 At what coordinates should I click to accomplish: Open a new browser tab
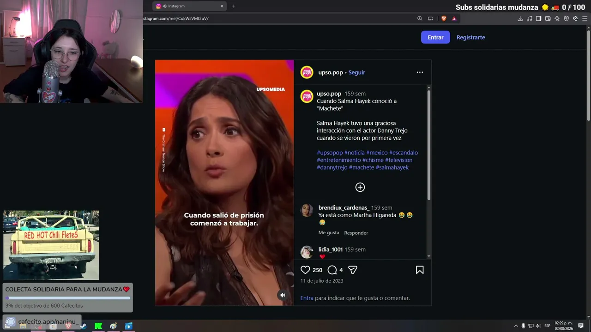(x=233, y=6)
